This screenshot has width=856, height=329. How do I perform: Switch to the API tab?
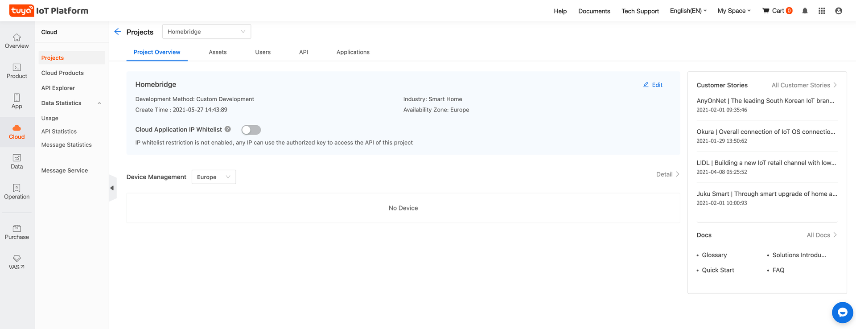point(304,52)
